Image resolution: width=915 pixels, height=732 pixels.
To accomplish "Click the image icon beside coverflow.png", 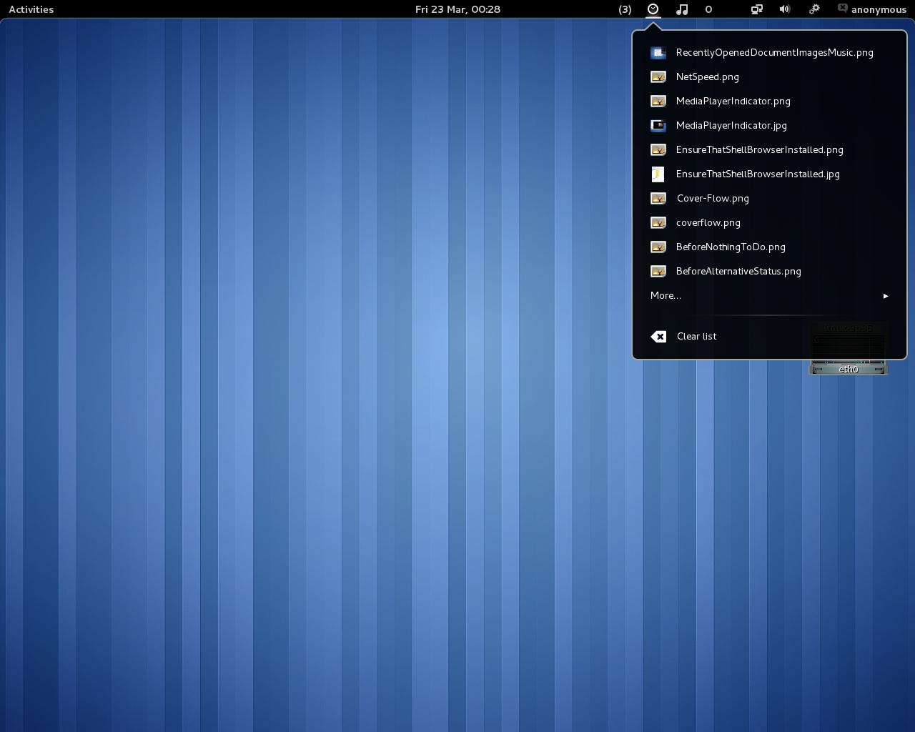I will pos(658,223).
